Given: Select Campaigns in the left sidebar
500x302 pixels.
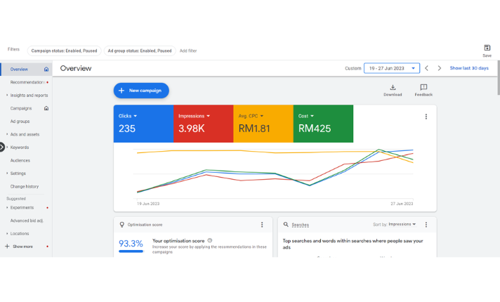Looking at the screenshot, I should (20, 108).
